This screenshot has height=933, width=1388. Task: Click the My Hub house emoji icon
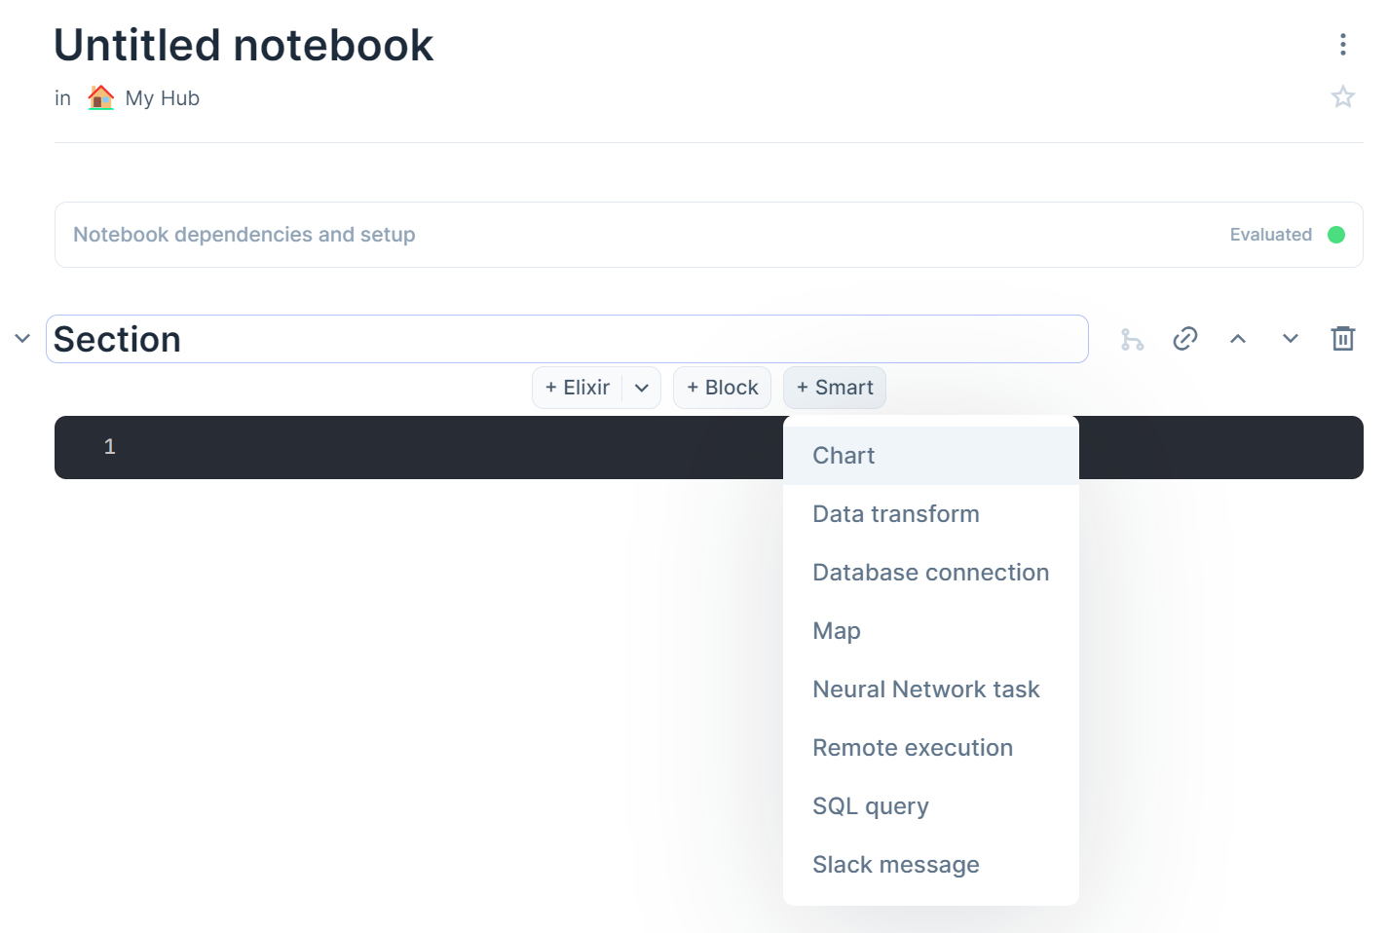[x=100, y=97]
